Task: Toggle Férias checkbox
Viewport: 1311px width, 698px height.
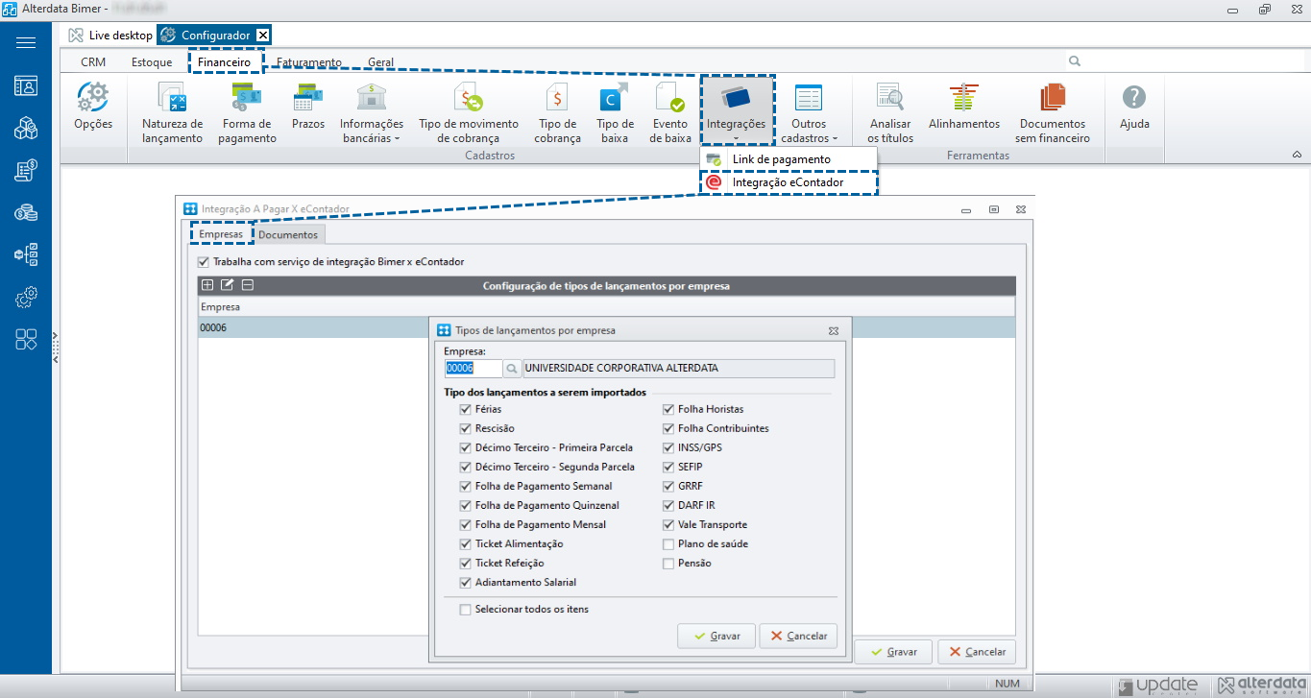Action: click(x=466, y=409)
